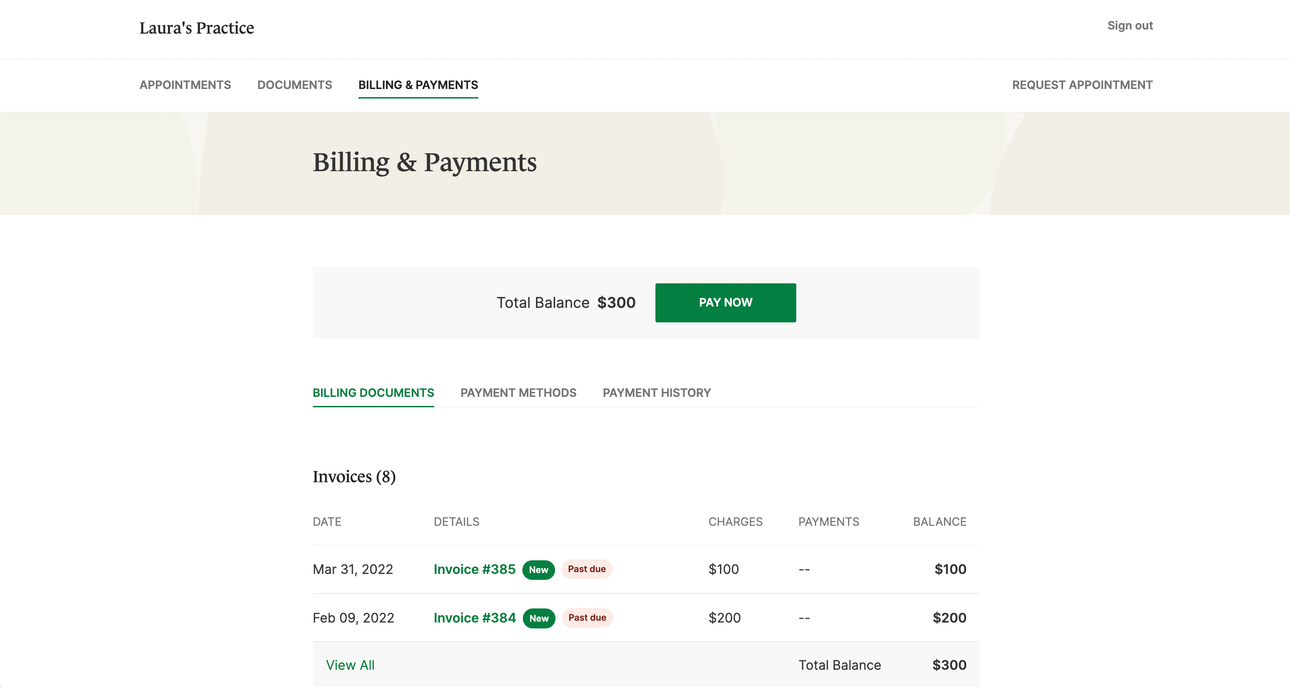This screenshot has height=687, width=1290.
Task: Select the Invoices (8) section header
Action: tap(354, 476)
